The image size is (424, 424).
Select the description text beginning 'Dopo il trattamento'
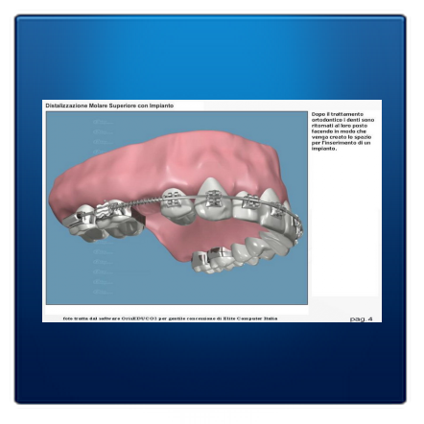[342, 131]
